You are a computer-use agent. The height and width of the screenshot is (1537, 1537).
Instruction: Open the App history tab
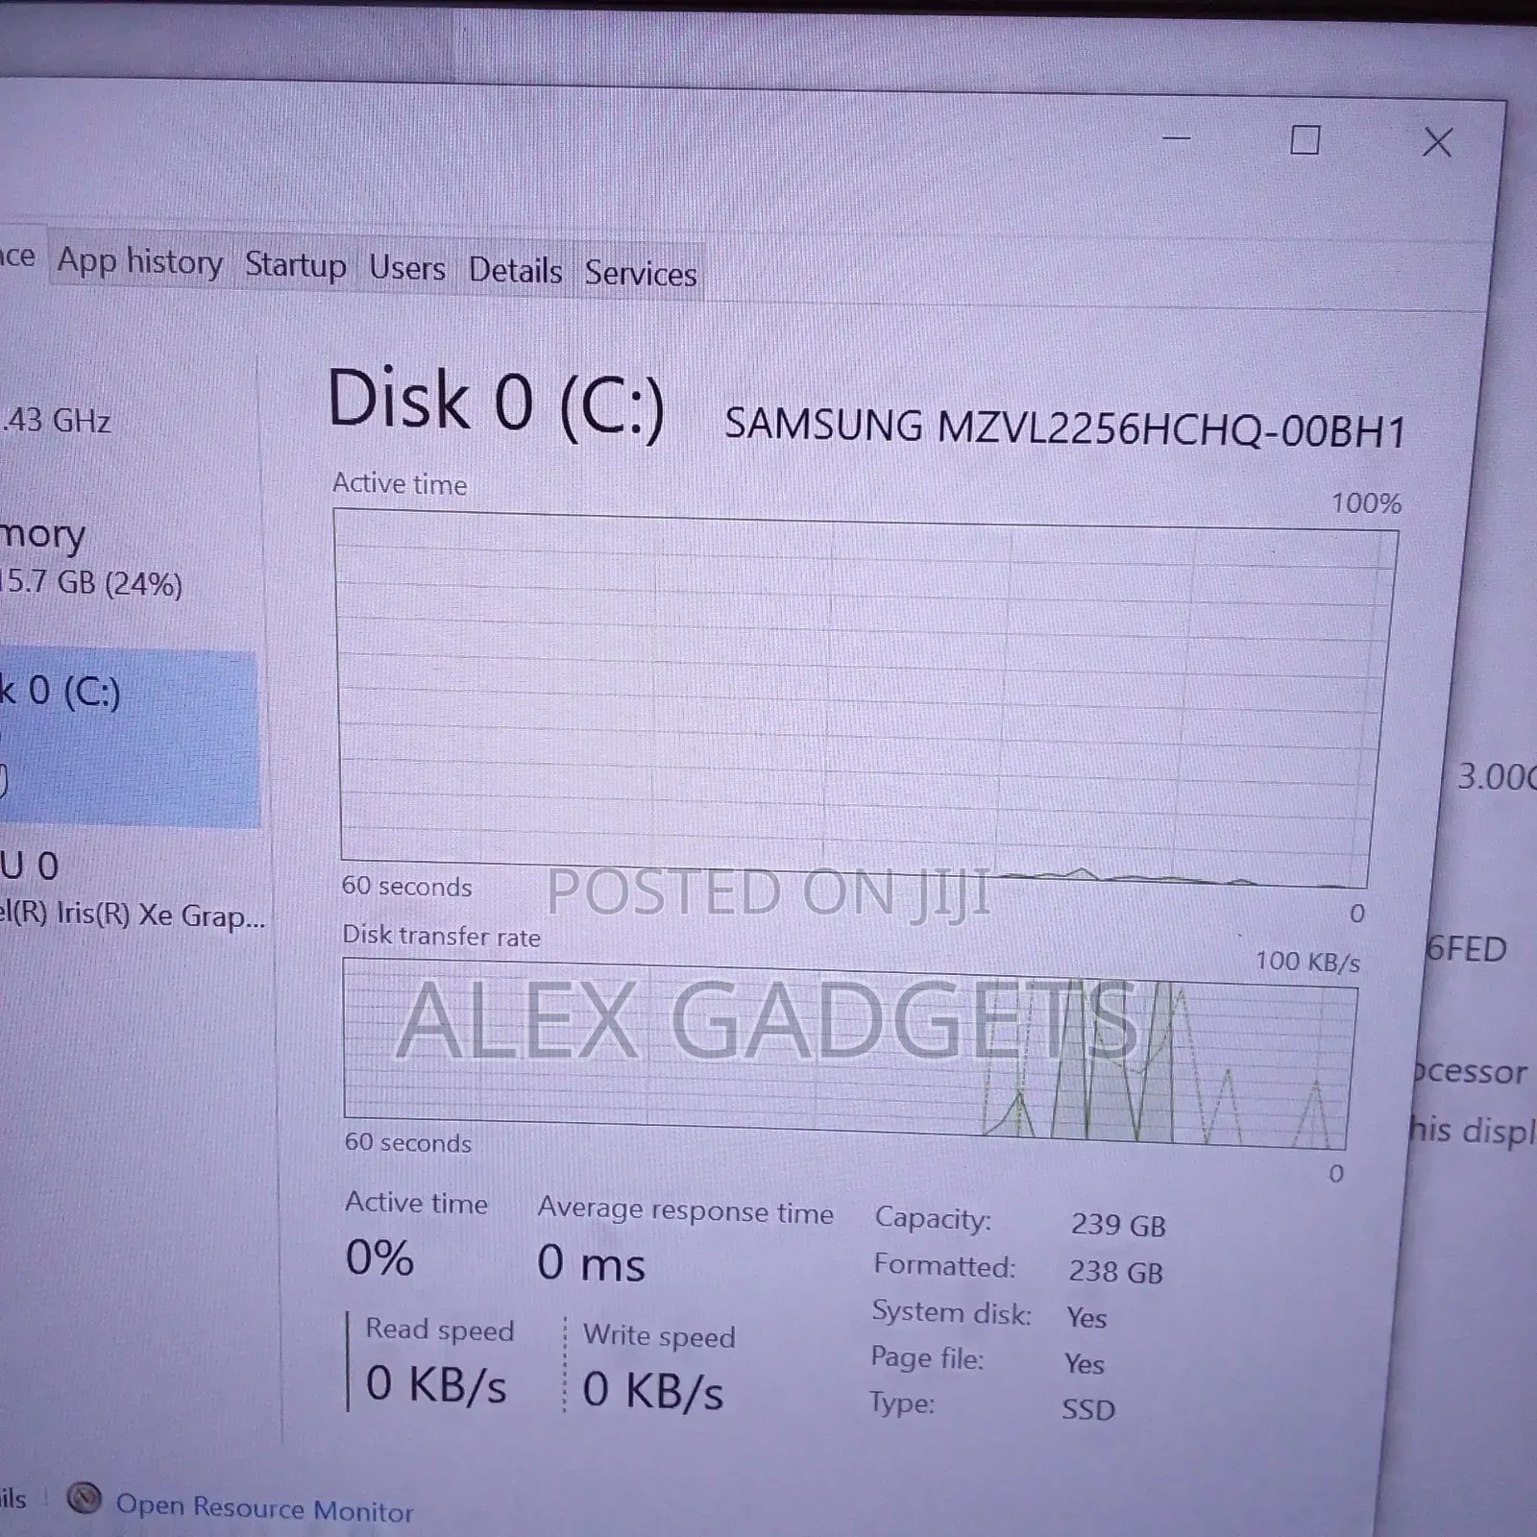[x=139, y=261]
